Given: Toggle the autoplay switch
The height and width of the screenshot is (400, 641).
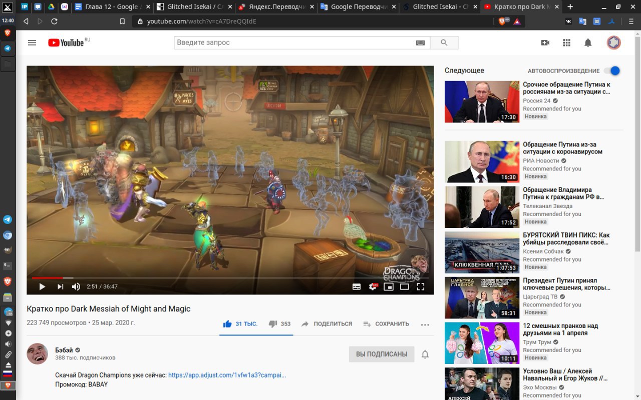Looking at the screenshot, I should coord(612,70).
